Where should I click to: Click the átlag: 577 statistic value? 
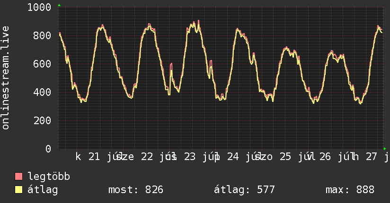point(244,190)
